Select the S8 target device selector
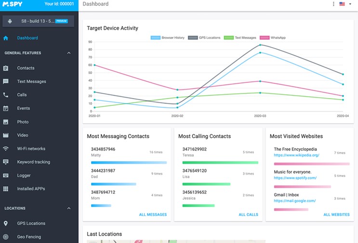This screenshot has width=358, height=243. tap(39, 21)
